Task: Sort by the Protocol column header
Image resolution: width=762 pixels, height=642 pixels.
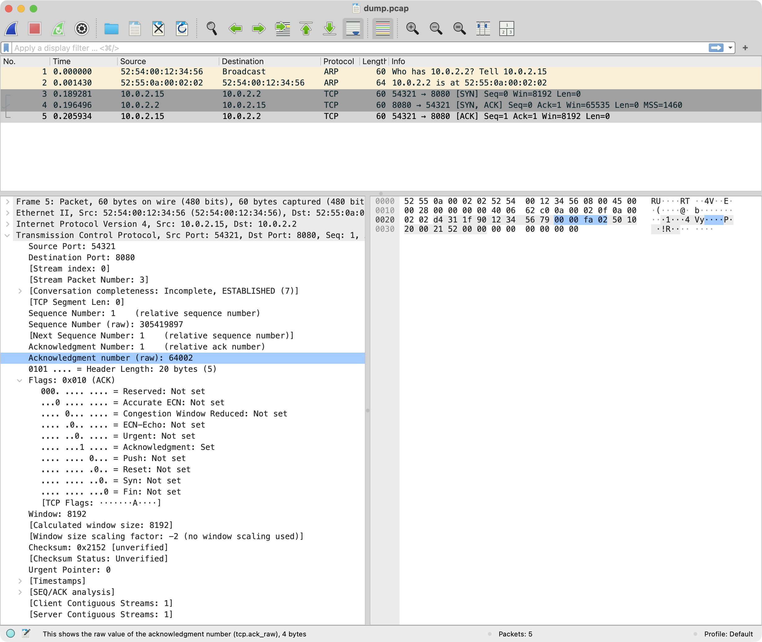Action: tap(338, 61)
